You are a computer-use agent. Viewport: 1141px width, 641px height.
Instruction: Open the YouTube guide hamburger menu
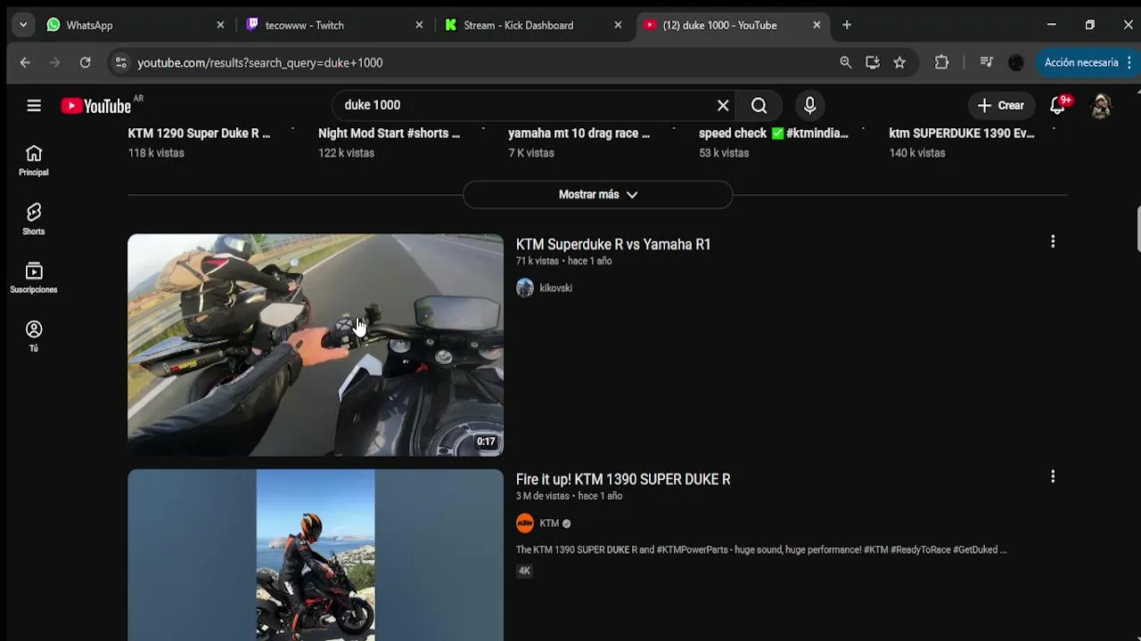(x=34, y=105)
